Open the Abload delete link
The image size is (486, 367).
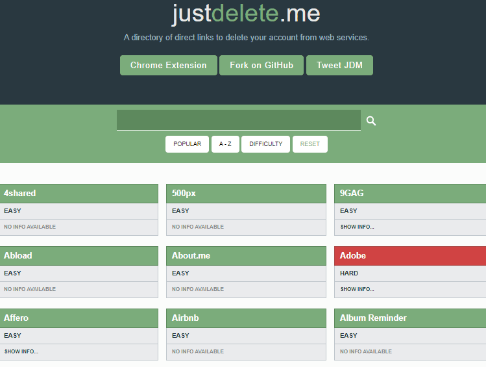79,256
